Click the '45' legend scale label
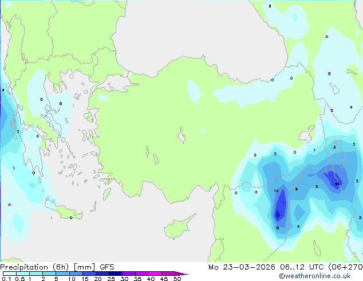This screenshot has width=363, height=281. coord(164,279)
